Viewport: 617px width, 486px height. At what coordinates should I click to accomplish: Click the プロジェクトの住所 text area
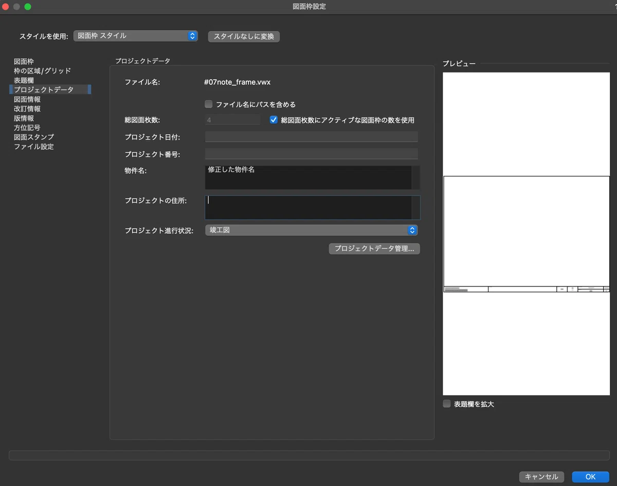tap(308, 207)
